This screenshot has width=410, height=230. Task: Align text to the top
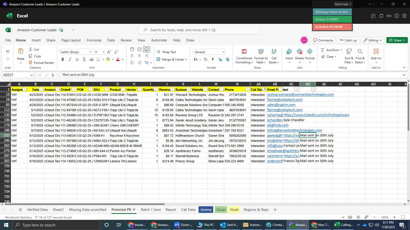coord(132,49)
